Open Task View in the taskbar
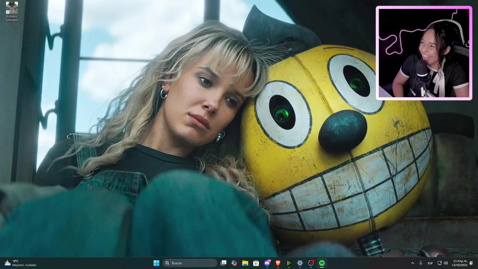The image size is (478, 269). (x=223, y=263)
